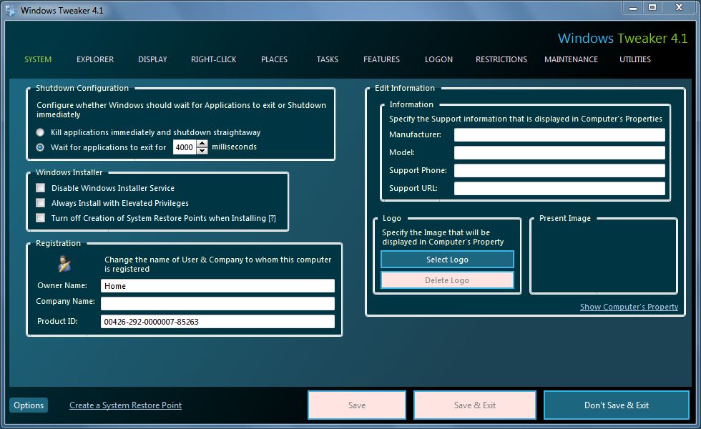This screenshot has width=701, height=429.
Task: Click Create a System Restore Point link
Action: 125,405
